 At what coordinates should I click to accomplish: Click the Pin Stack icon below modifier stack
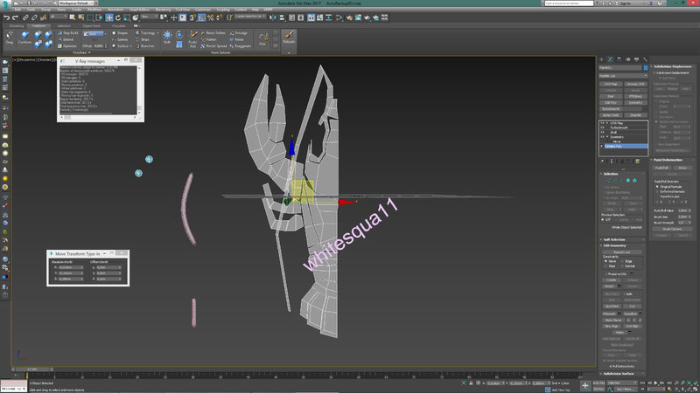pyautogui.click(x=603, y=161)
